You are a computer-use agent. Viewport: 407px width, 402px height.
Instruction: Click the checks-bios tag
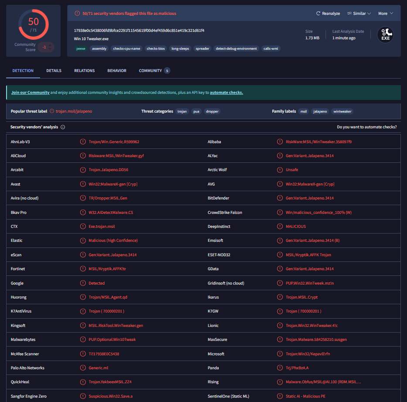(x=156, y=48)
